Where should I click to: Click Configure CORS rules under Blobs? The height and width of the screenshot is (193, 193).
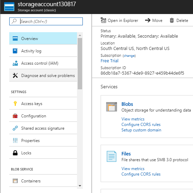tap(141, 125)
